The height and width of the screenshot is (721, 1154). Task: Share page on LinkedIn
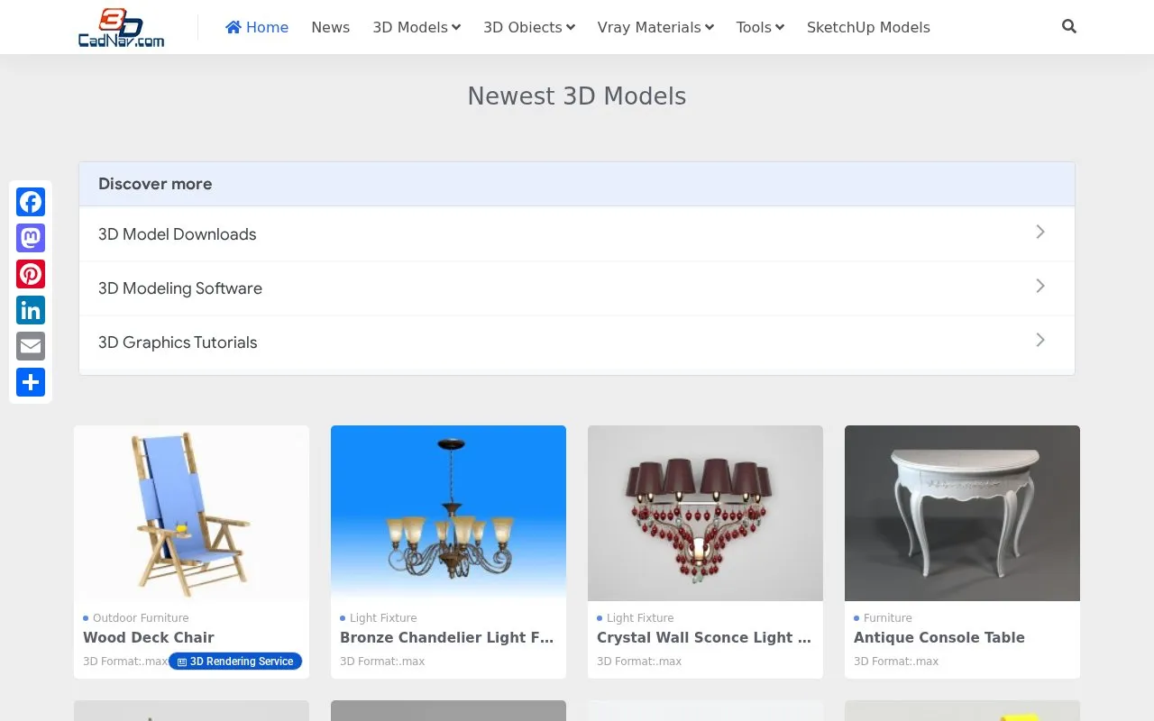tap(31, 310)
